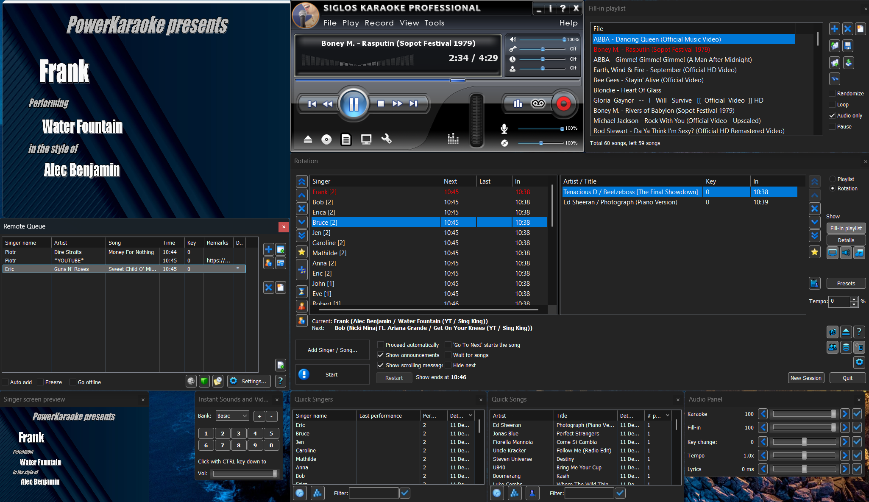The width and height of the screenshot is (869, 502).
Task: Open the equalizer bars icon beside record
Action: tap(518, 103)
